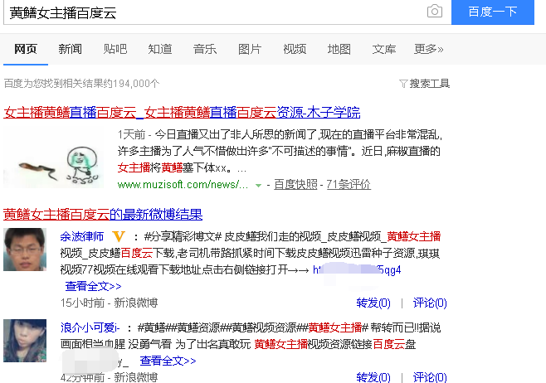Open the 贴吧 tab

pyautogui.click(x=115, y=49)
